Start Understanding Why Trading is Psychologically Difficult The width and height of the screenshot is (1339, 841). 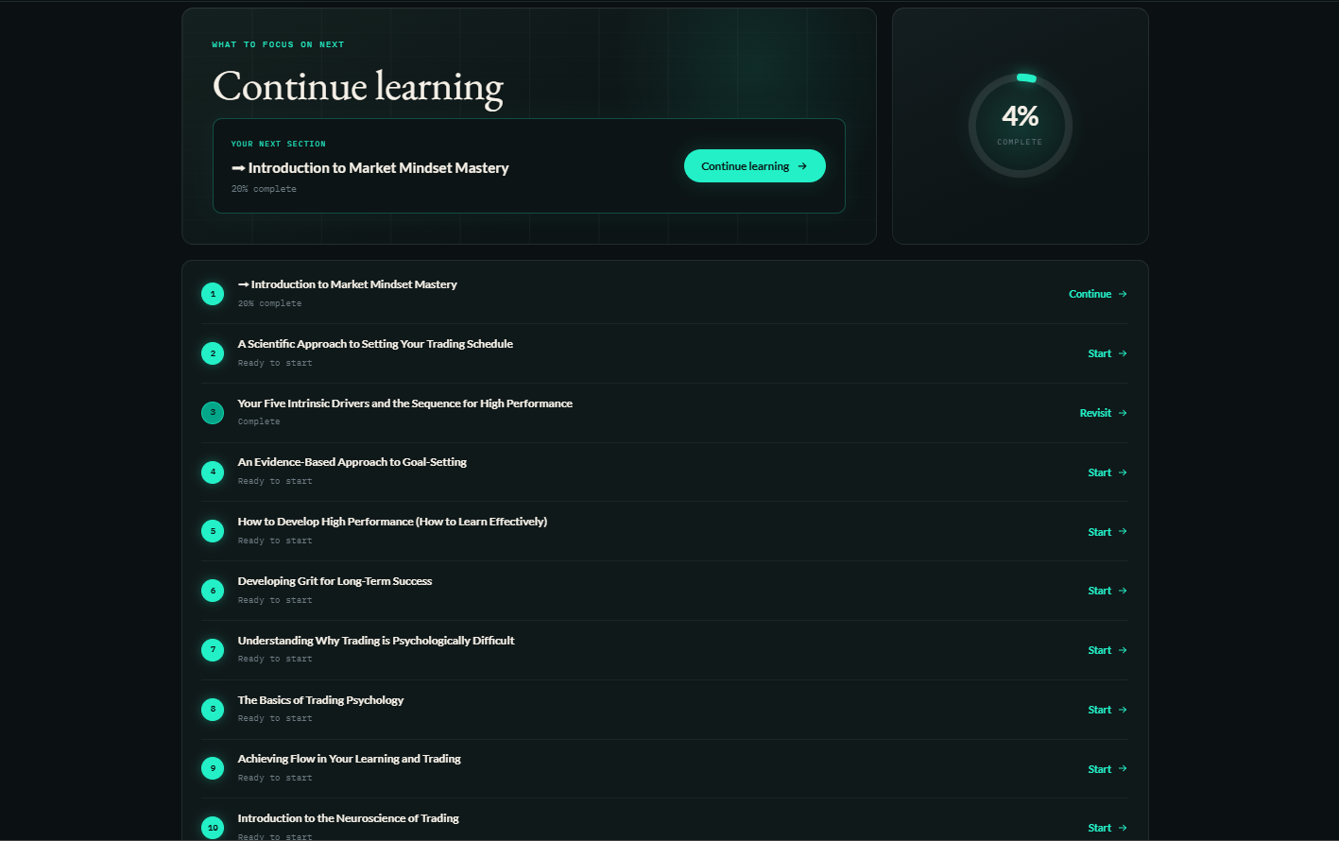click(1107, 650)
